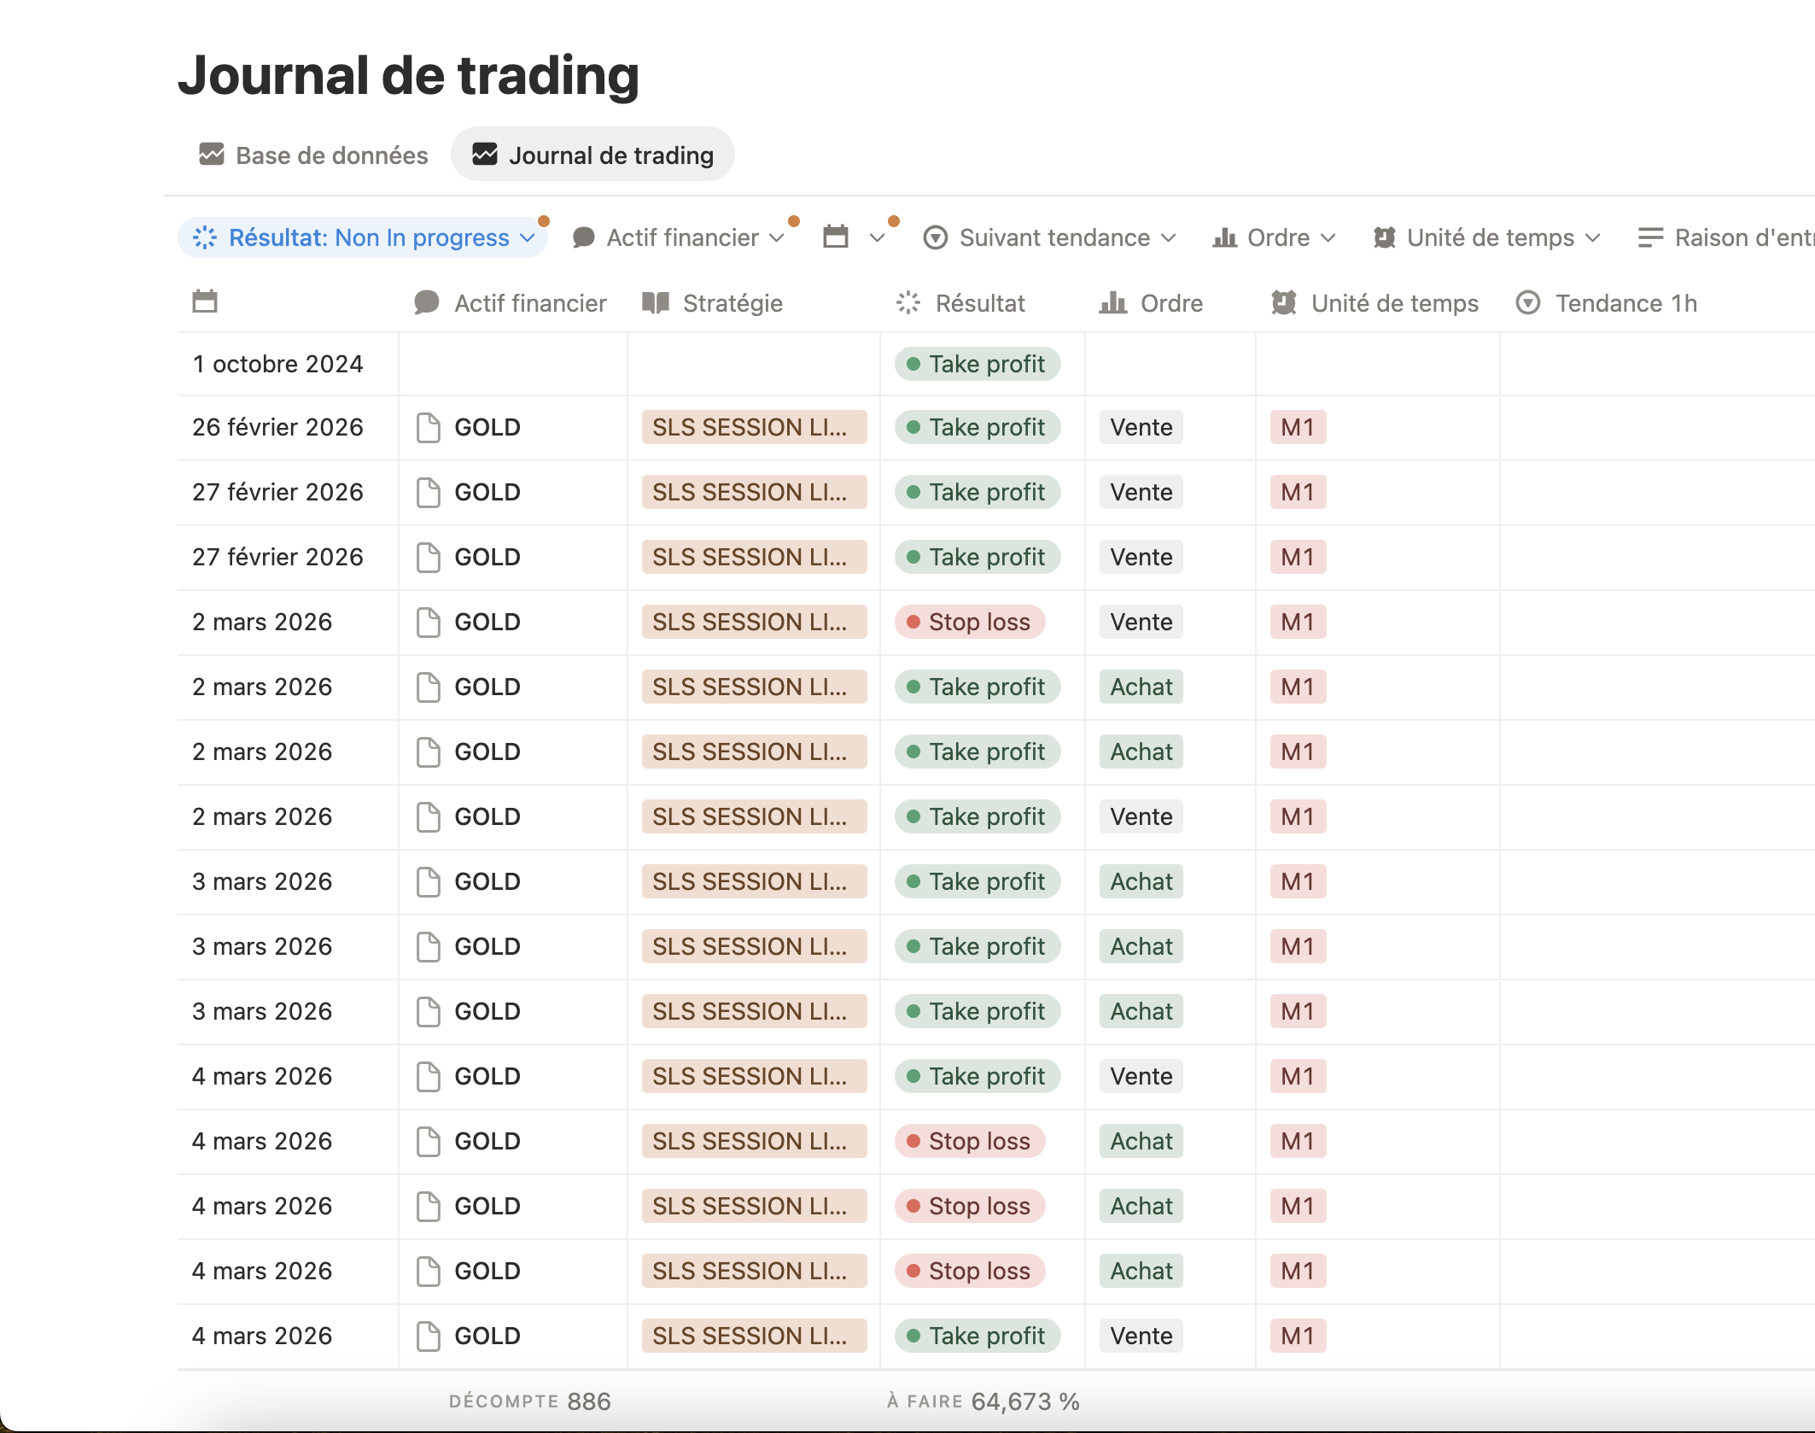This screenshot has width=1815, height=1433.
Task: Click the Stop loss tag in 2 mars 2026 row
Action: coord(971,622)
